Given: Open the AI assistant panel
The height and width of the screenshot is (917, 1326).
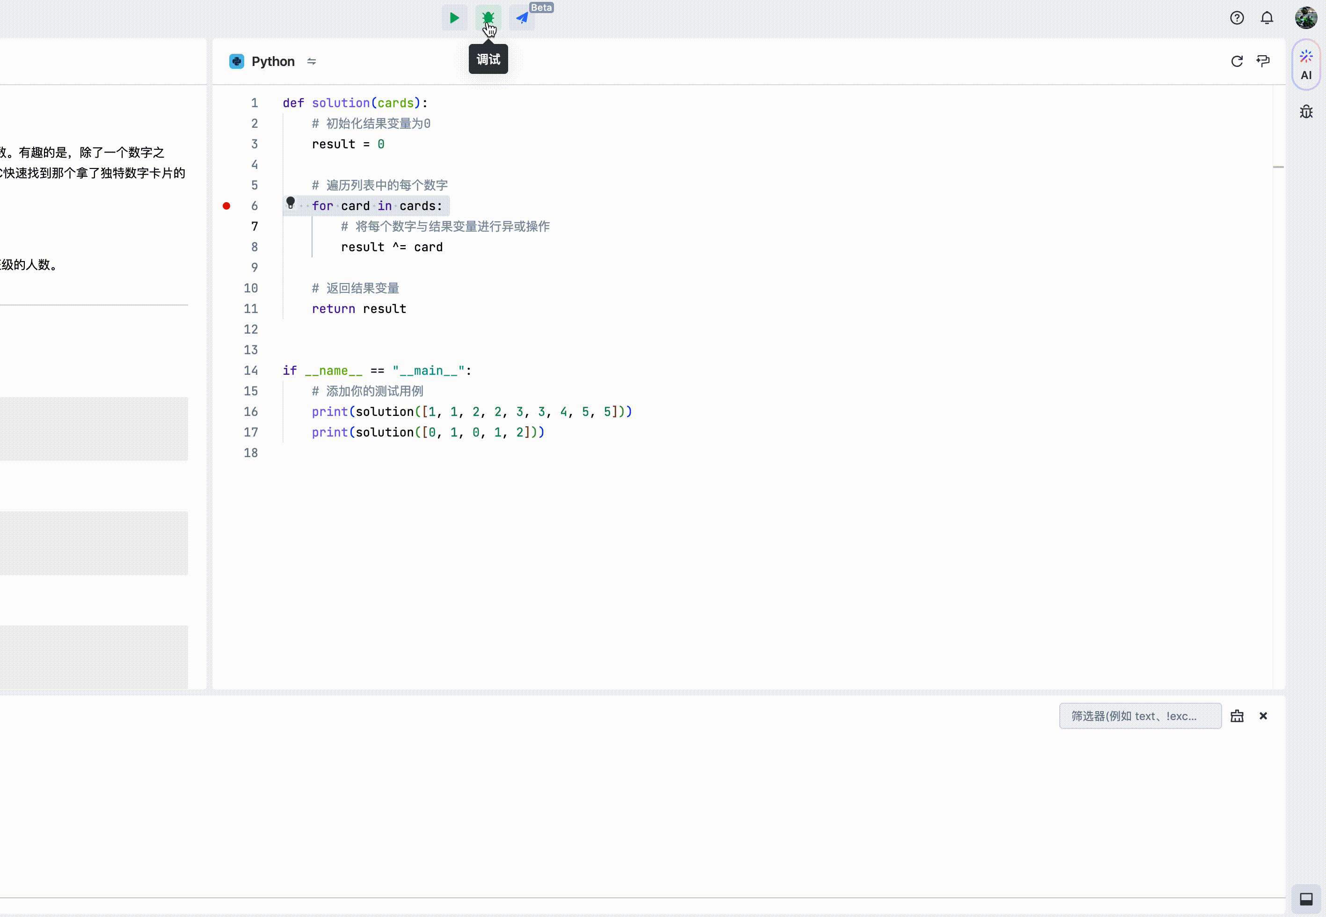Looking at the screenshot, I should click(1306, 65).
